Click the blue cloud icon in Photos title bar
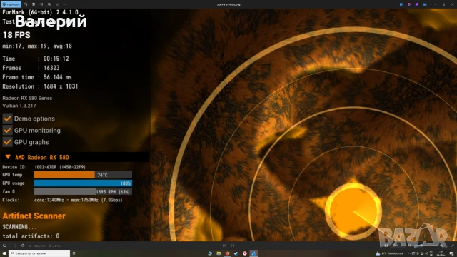Image resolution: width=457 pixels, height=257 pixels. click(x=425, y=4)
